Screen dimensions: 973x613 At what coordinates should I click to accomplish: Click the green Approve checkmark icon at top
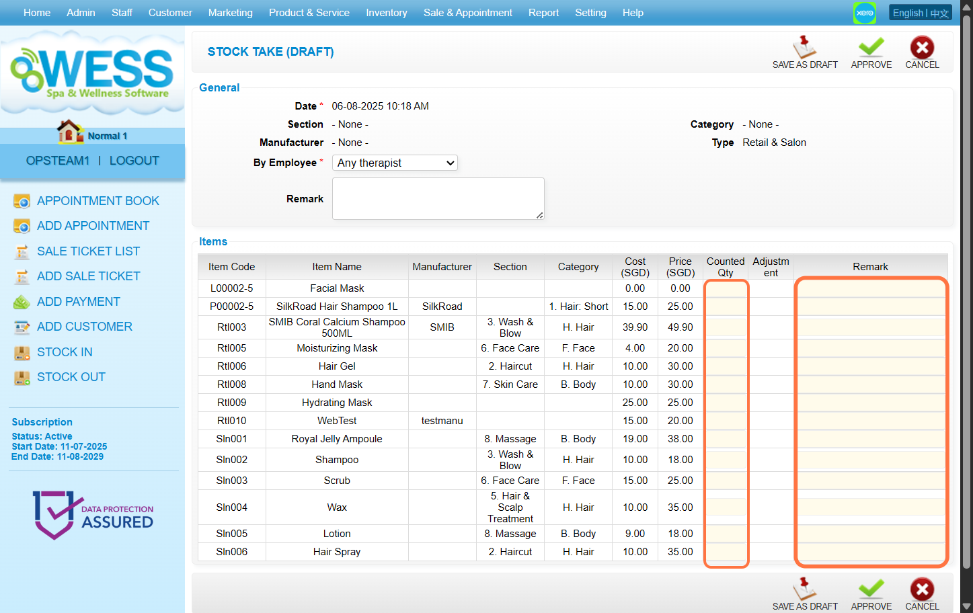coord(871,47)
